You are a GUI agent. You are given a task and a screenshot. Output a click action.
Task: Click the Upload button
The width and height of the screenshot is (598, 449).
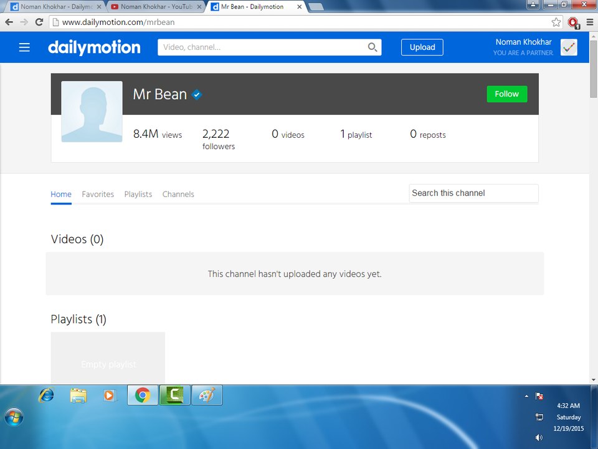coord(422,47)
